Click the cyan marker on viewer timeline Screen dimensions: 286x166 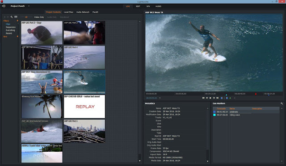(227, 95)
